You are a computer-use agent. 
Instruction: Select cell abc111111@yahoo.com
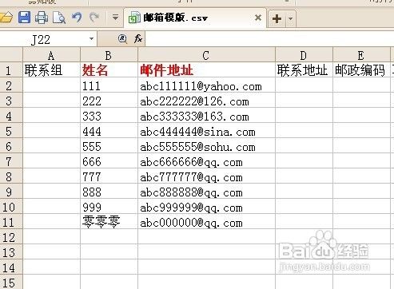pos(206,85)
